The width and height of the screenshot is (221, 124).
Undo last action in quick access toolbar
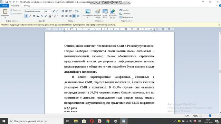10,2
